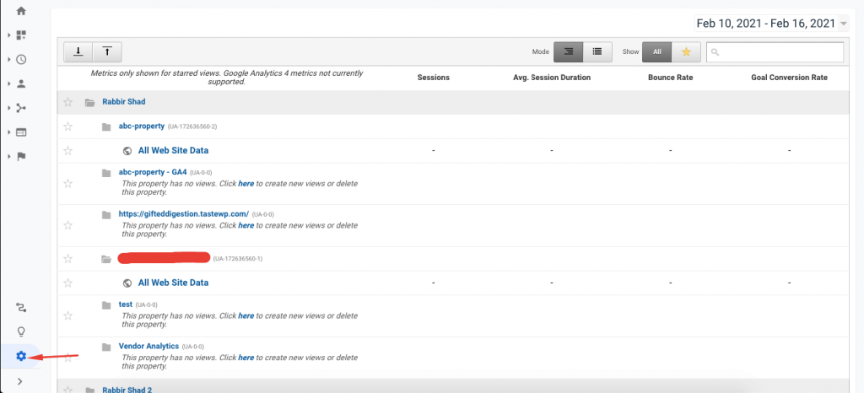Click globe icon below abc-property row
The height and width of the screenshot is (393, 864).
127,150
